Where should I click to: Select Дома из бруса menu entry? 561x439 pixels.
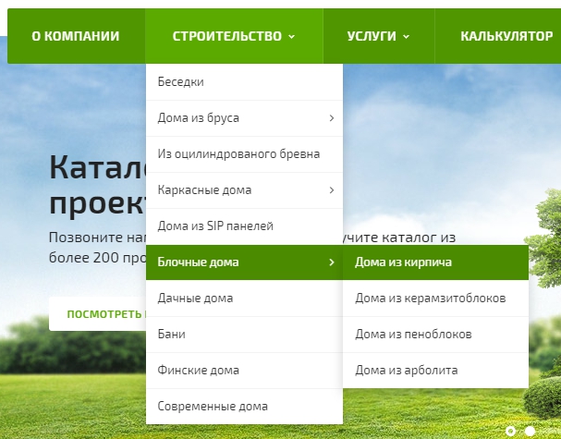tap(244, 118)
